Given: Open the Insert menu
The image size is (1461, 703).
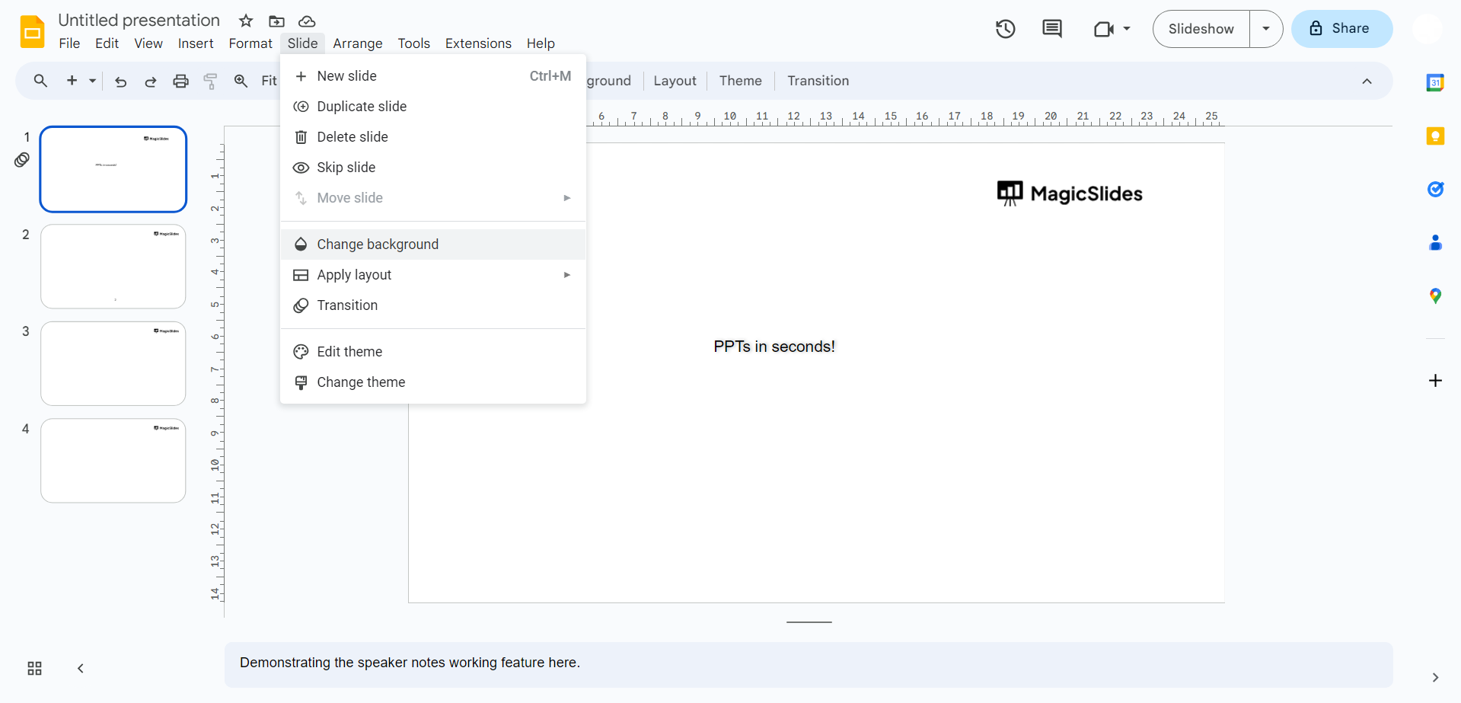Looking at the screenshot, I should point(196,43).
